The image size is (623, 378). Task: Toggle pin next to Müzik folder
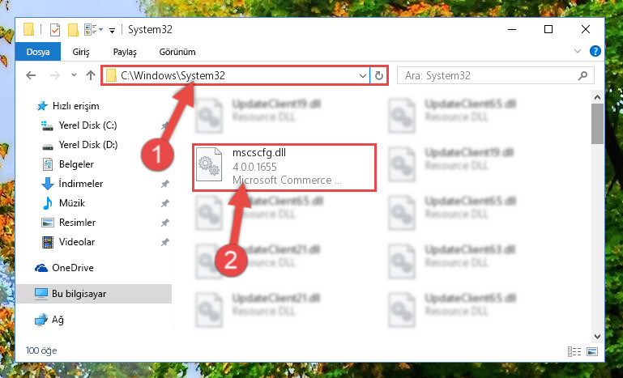pos(165,203)
